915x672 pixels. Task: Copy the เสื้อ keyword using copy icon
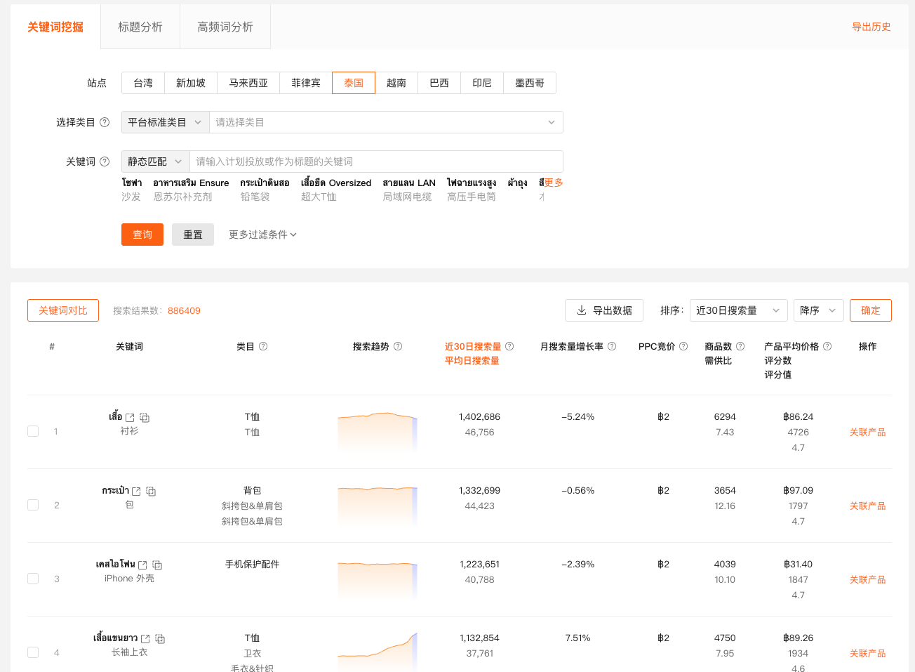click(x=145, y=418)
